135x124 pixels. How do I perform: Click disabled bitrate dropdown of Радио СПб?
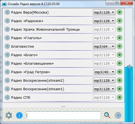pyautogui.click(x=104, y=97)
